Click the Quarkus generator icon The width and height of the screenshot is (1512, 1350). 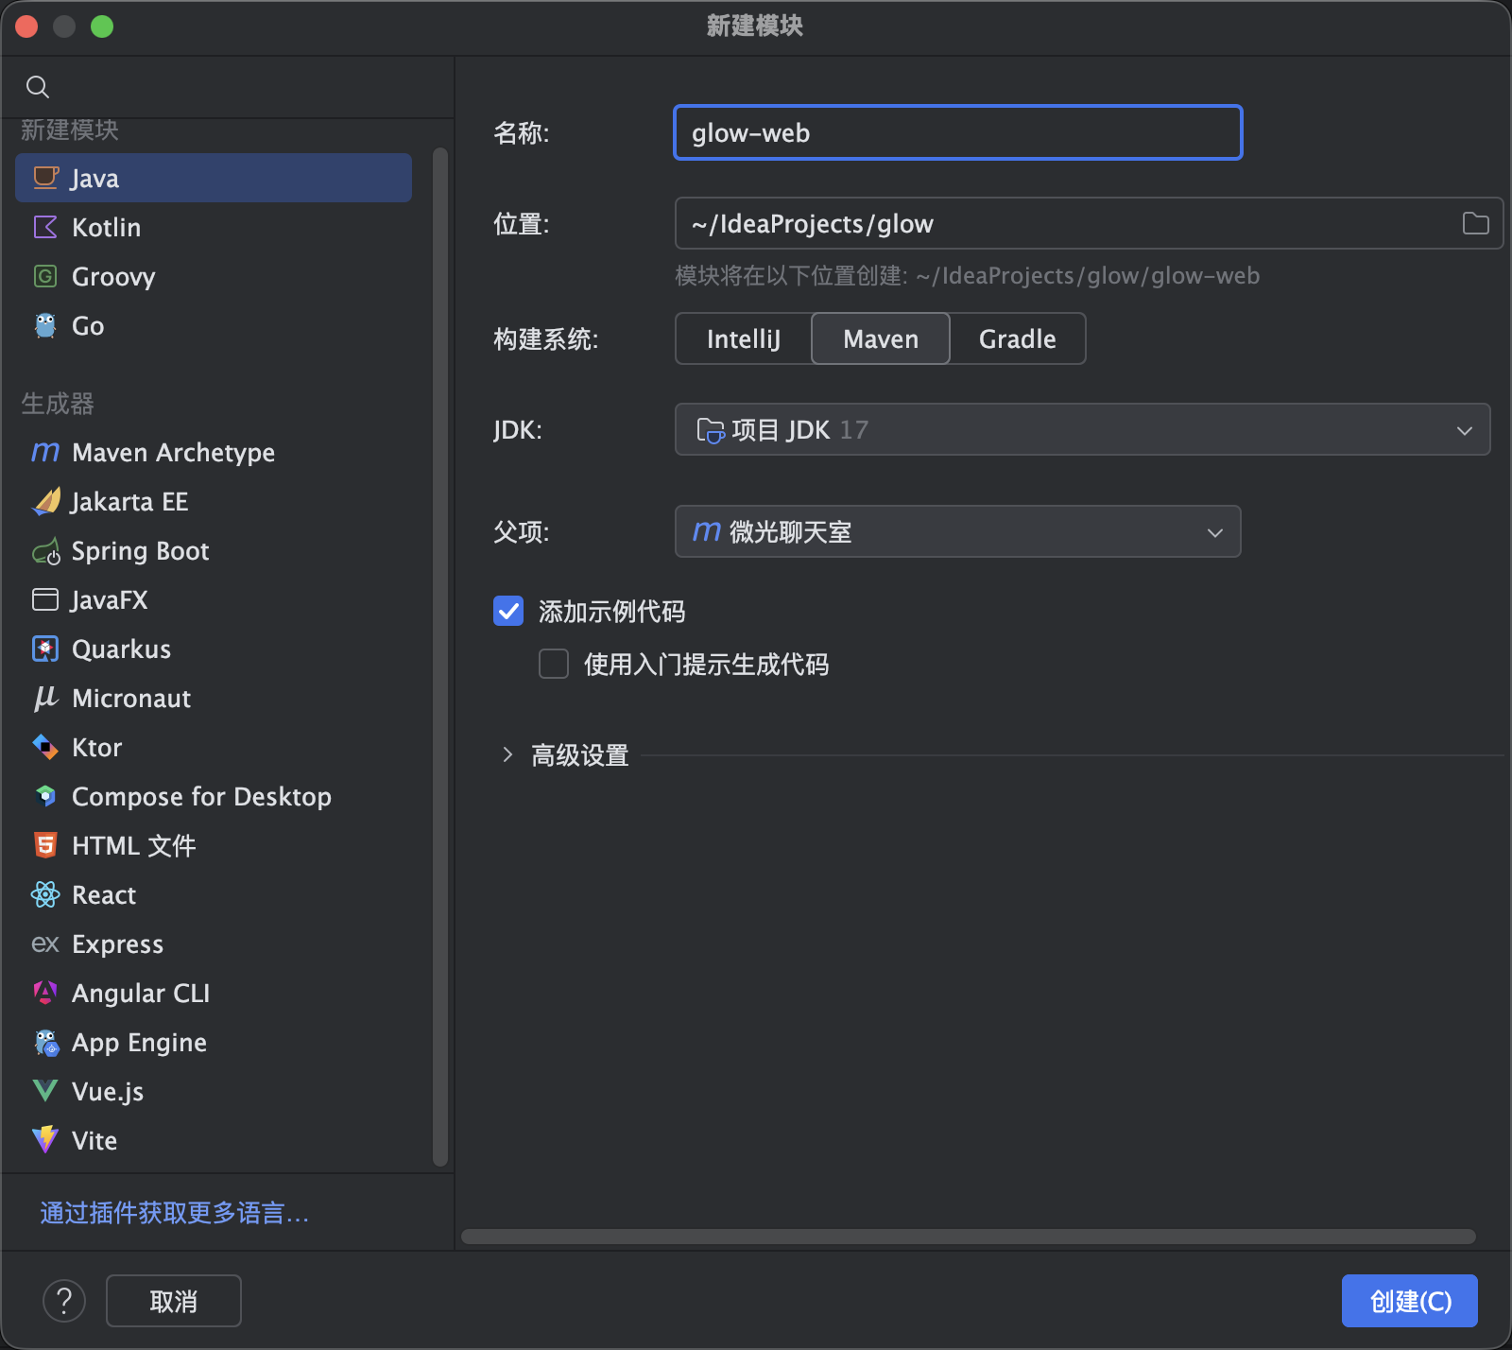[45, 649]
